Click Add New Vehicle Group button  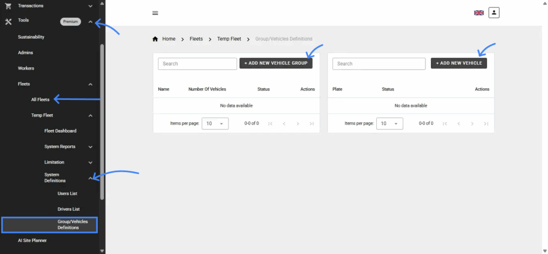pyautogui.click(x=276, y=63)
